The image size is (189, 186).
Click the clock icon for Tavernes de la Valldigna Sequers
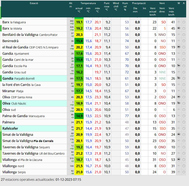[184, 147]
